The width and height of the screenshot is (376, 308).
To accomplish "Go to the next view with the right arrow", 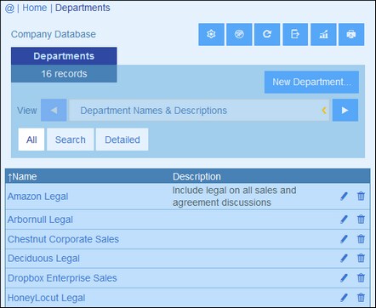I will click(x=345, y=110).
